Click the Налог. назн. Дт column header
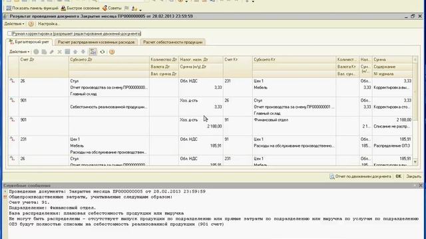This screenshot has width=426, height=239. 201,60
